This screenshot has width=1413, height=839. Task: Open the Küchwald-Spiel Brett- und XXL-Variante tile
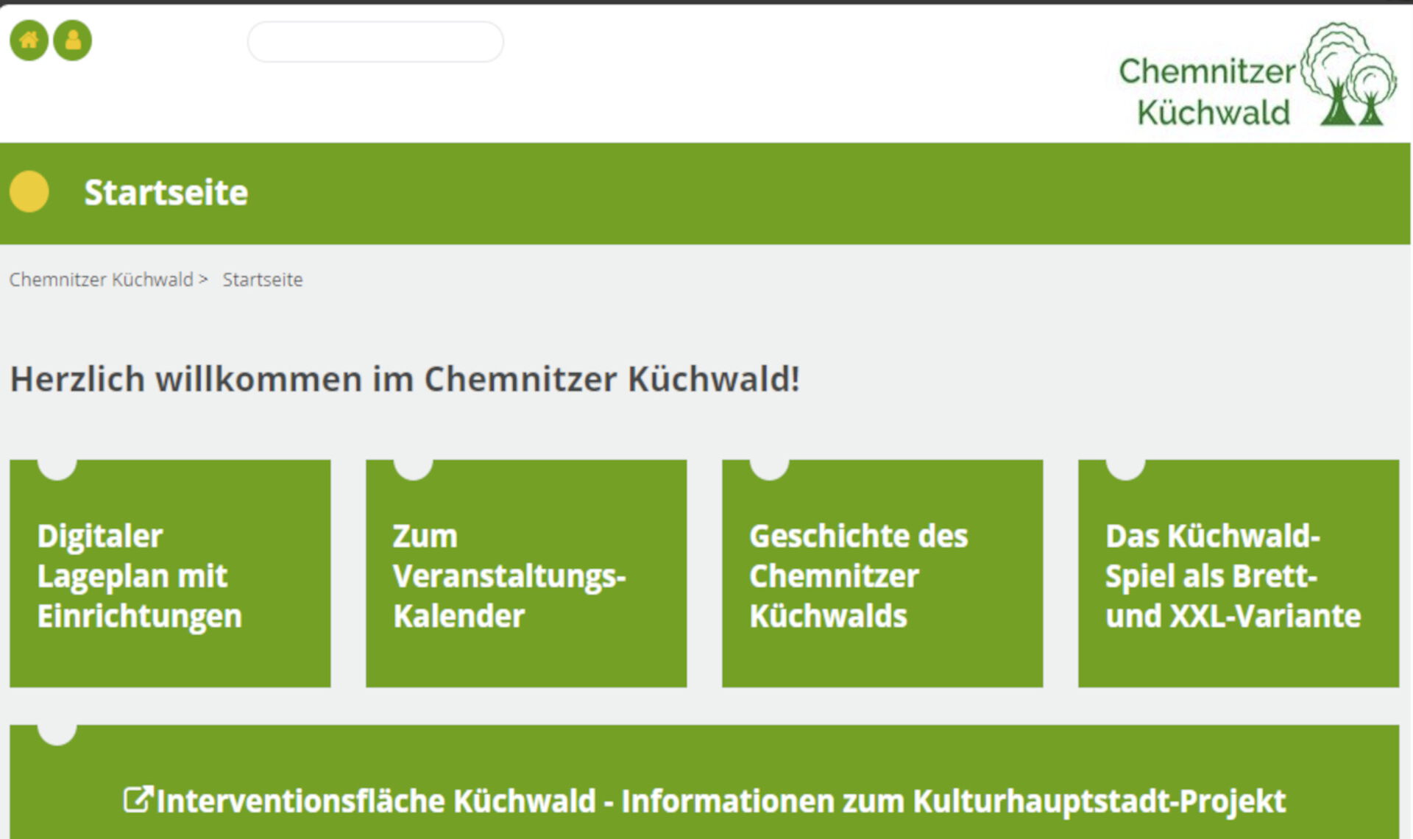tap(1239, 576)
